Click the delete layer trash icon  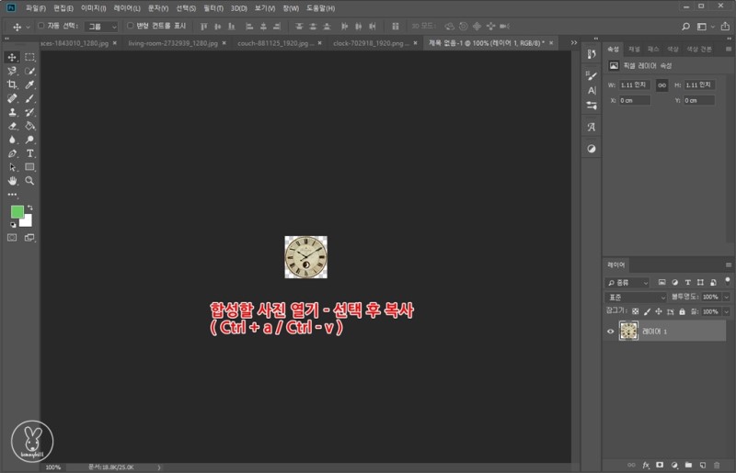(x=717, y=466)
